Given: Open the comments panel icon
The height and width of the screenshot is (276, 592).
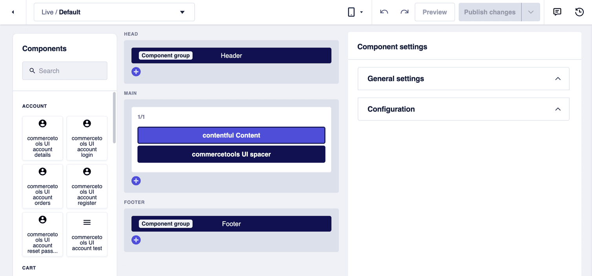Looking at the screenshot, I should point(557,12).
